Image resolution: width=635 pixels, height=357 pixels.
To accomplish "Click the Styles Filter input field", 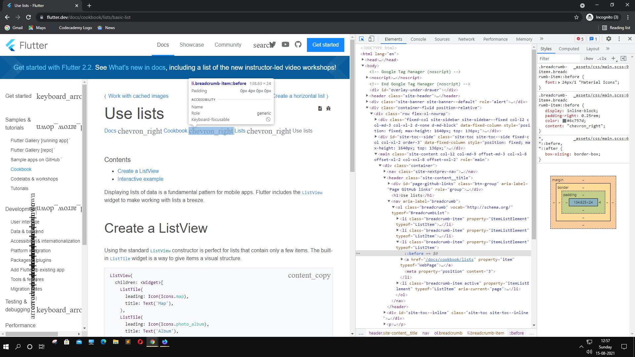I will click(559, 59).
